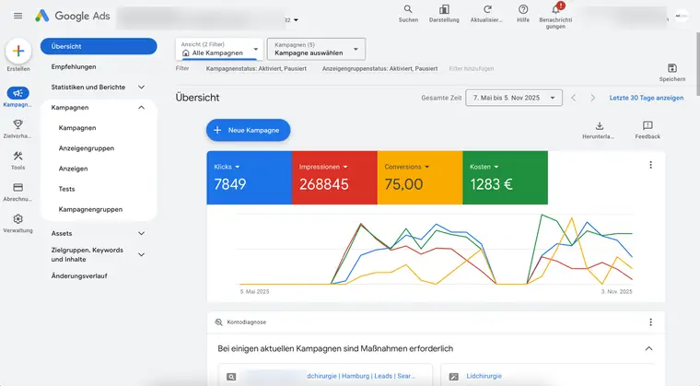
Task: Go to next date range arrow
Action: 592,98
